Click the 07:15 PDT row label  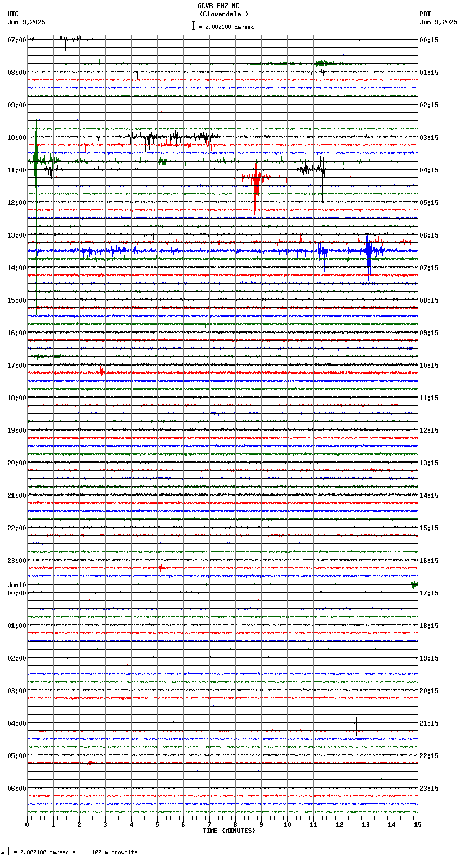(x=429, y=268)
